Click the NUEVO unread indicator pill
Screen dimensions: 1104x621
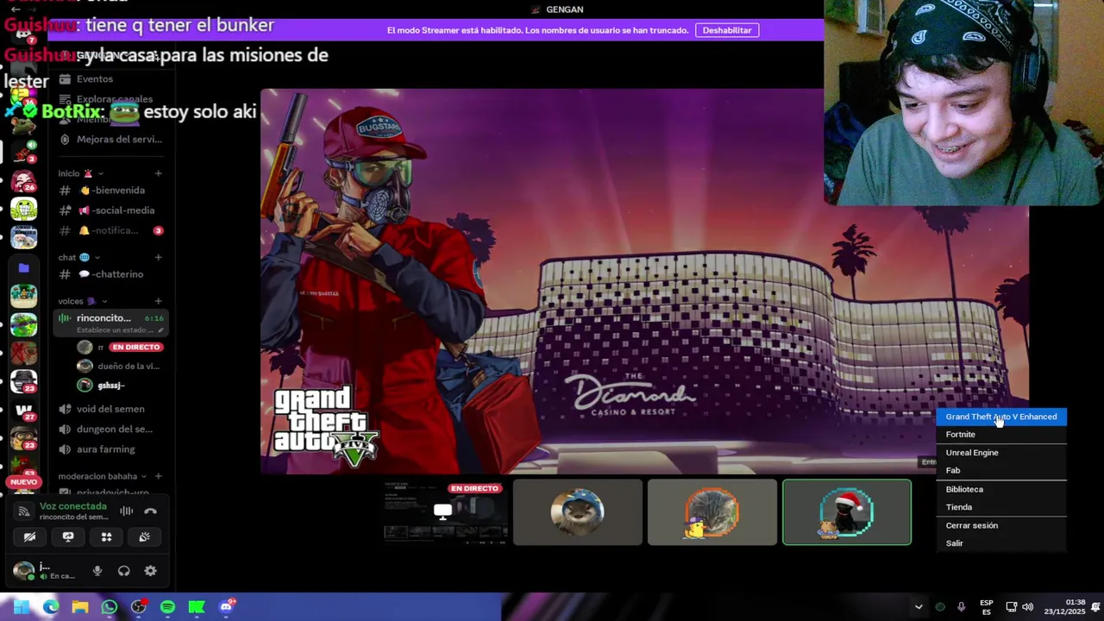(23, 482)
